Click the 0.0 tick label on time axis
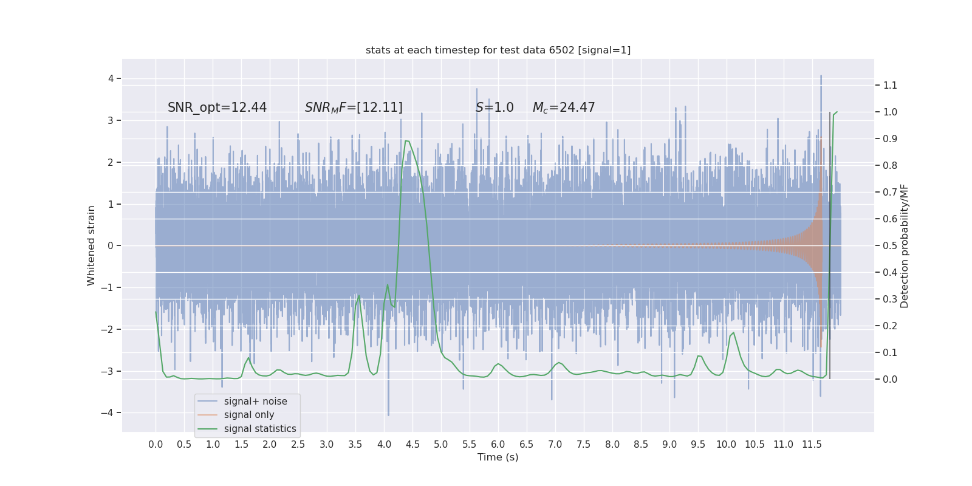 pyautogui.click(x=156, y=445)
